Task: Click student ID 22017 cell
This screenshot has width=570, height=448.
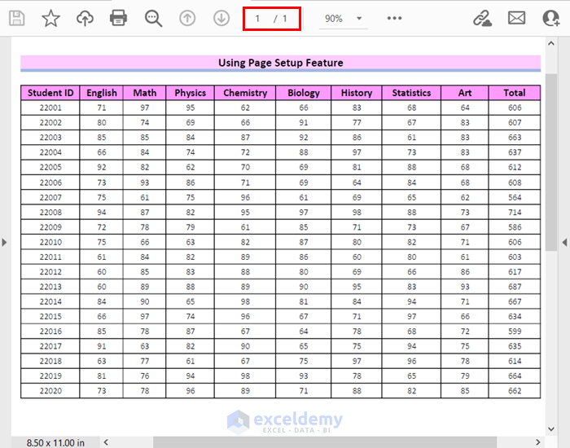Action: click(x=50, y=346)
